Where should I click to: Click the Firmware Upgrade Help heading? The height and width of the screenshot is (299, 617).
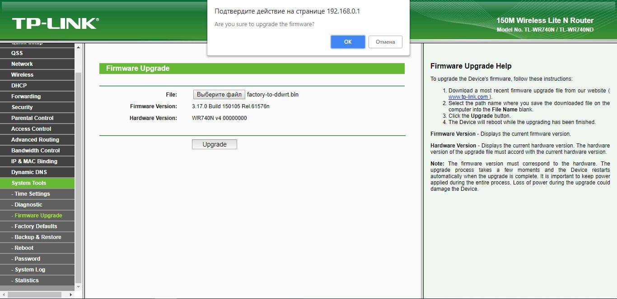click(471, 66)
